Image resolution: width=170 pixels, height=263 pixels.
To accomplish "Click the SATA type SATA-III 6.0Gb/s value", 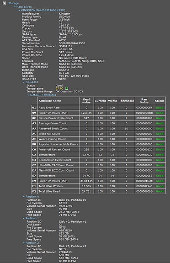I will [x=70, y=34].
